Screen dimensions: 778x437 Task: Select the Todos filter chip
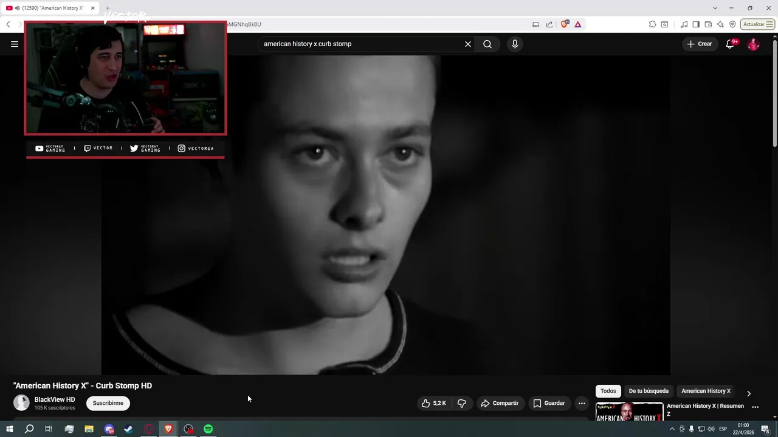(x=608, y=391)
